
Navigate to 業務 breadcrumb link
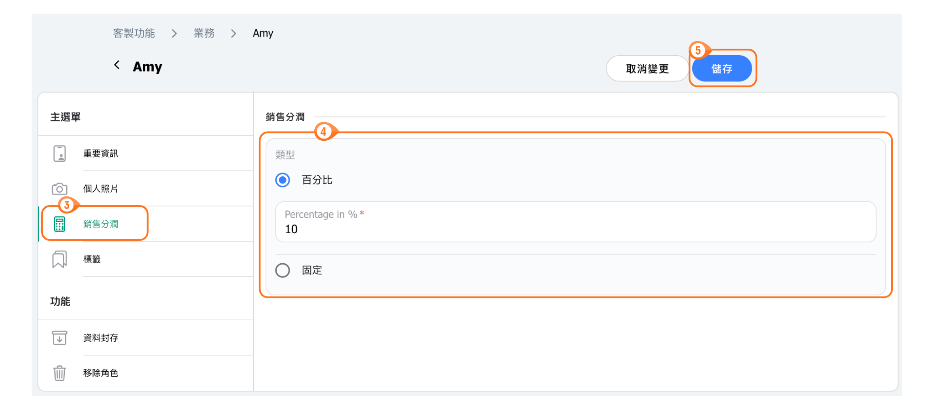pyautogui.click(x=204, y=34)
